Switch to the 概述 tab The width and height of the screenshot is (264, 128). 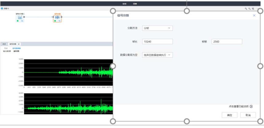click(x=4, y=44)
